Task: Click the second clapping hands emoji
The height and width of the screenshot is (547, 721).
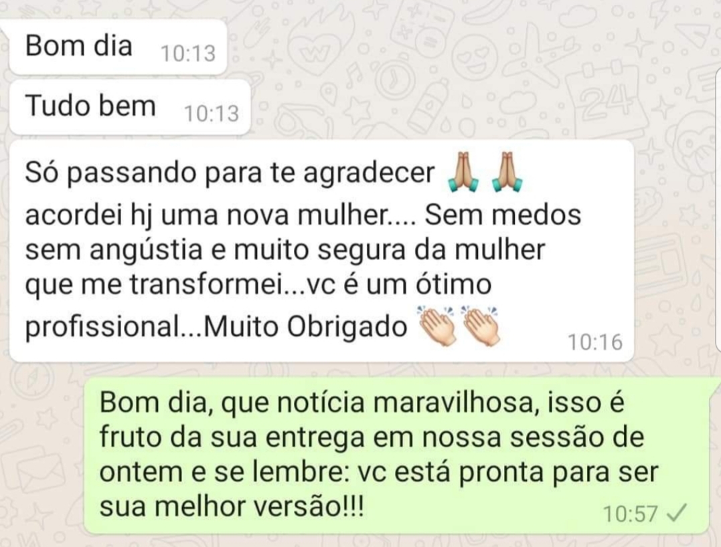Action: point(480,326)
